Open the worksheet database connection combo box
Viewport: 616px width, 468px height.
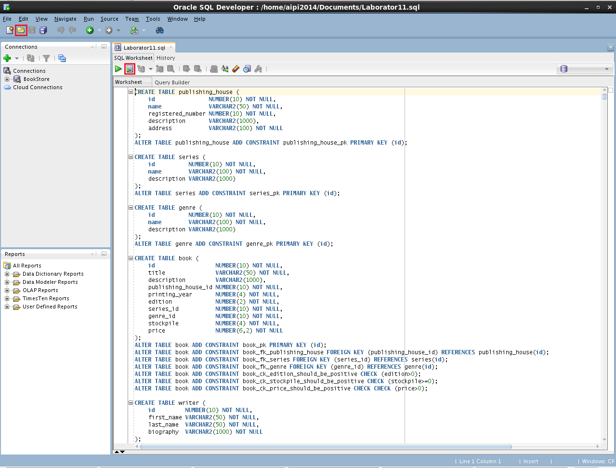tap(585, 69)
